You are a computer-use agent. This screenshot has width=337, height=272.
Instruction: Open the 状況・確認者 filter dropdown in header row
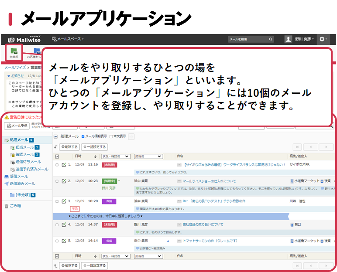(x=116, y=156)
